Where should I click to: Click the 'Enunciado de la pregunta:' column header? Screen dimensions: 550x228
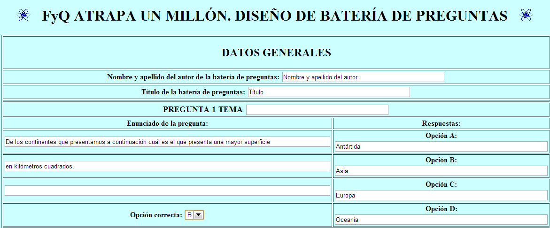(168, 123)
